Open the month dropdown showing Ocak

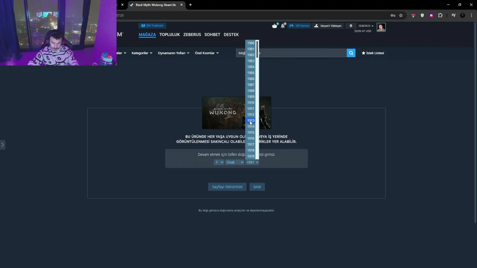pos(234,162)
